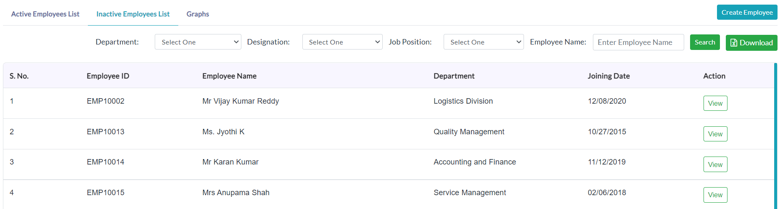Click employee ID EMP10013 cell

[106, 132]
